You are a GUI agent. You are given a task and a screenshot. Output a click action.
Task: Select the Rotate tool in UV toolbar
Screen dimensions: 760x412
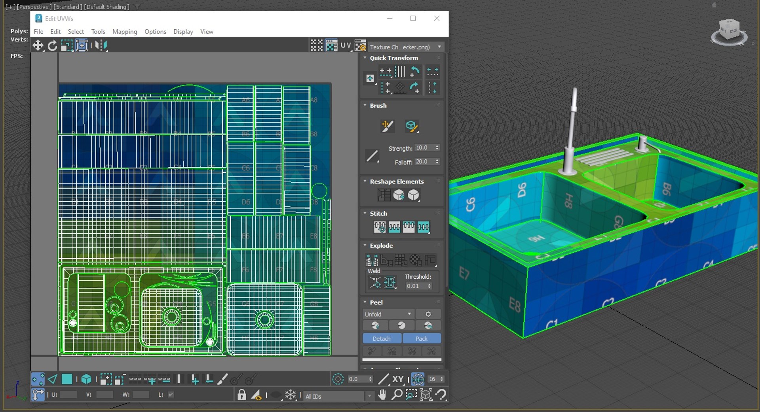click(x=52, y=45)
